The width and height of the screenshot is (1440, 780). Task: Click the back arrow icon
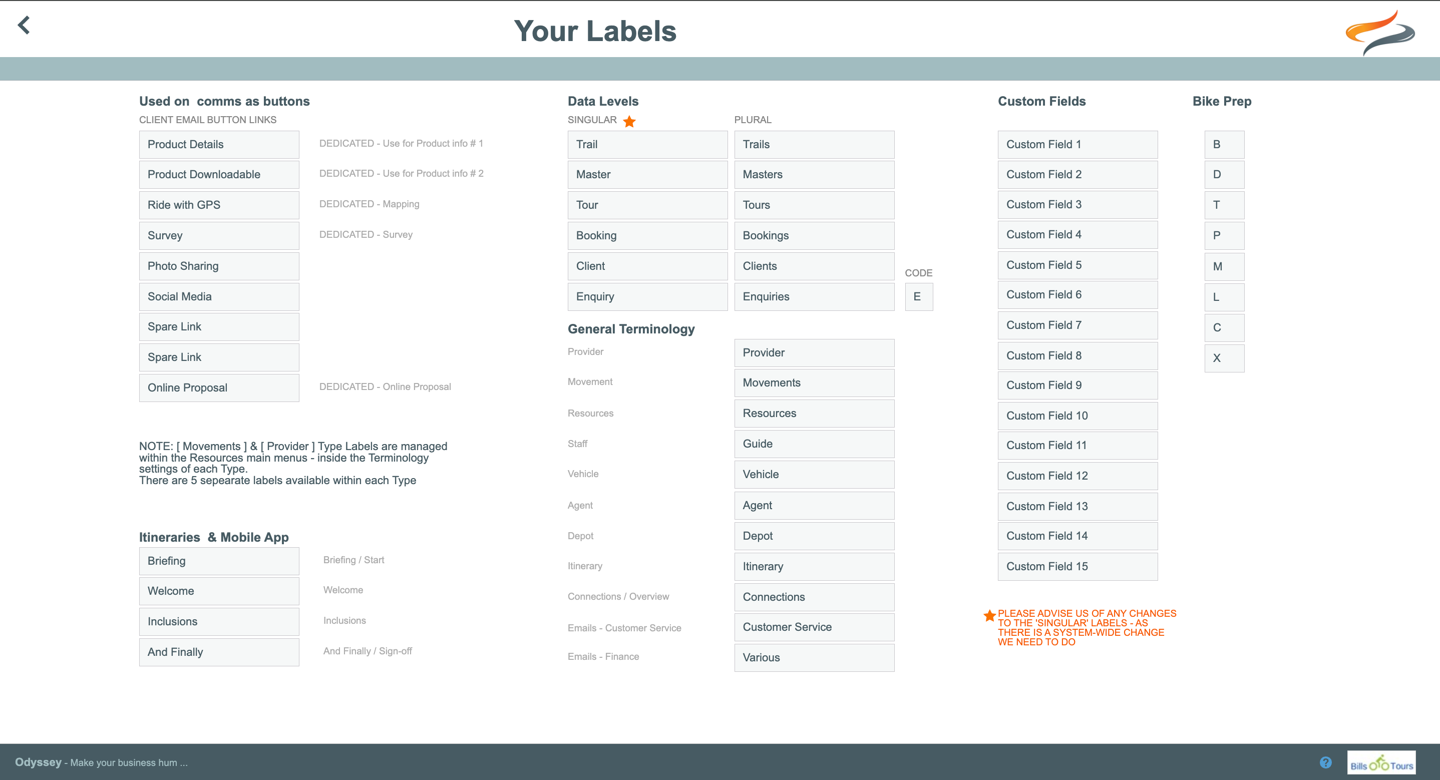pyautogui.click(x=24, y=25)
